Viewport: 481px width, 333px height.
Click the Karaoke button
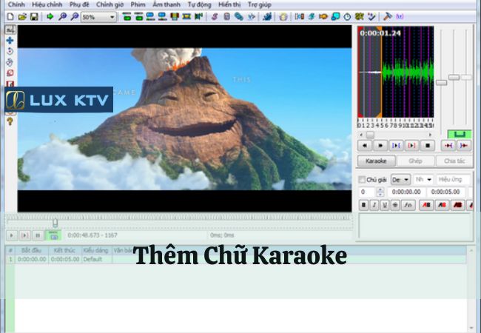[376, 161]
